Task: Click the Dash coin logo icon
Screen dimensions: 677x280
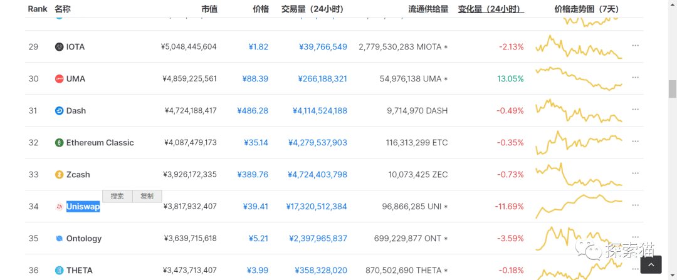Action: (59, 111)
